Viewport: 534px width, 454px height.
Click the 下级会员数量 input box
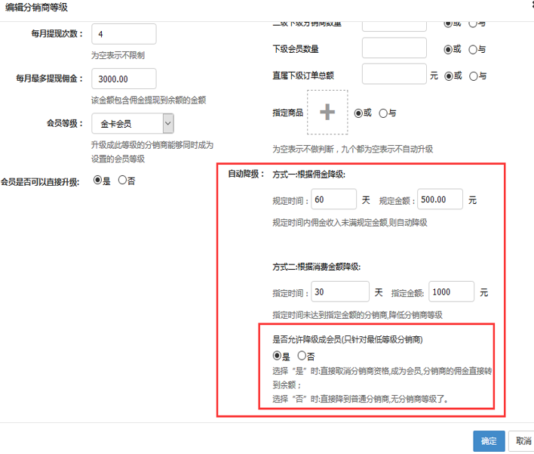tap(394, 48)
